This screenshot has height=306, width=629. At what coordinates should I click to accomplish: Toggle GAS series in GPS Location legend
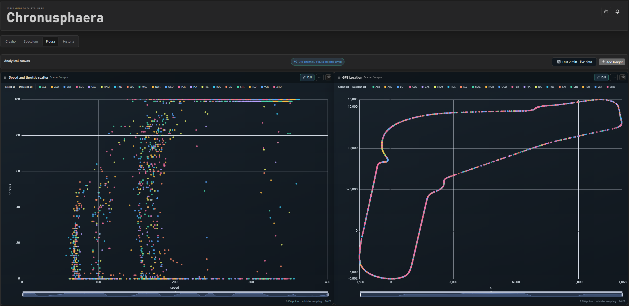point(426,87)
